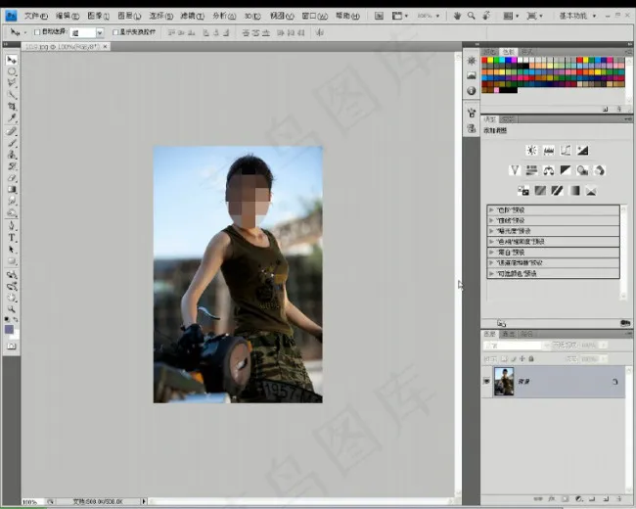Add a Vibrance adjustment
This screenshot has height=509, width=636.
click(x=515, y=170)
